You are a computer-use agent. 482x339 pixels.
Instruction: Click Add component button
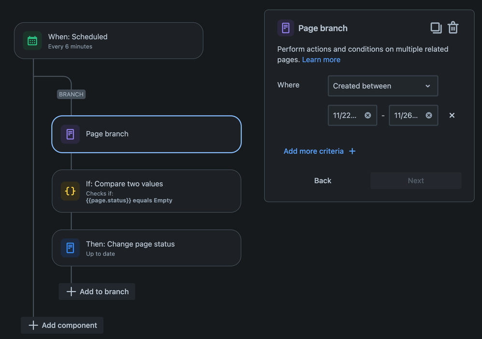coord(62,325)
